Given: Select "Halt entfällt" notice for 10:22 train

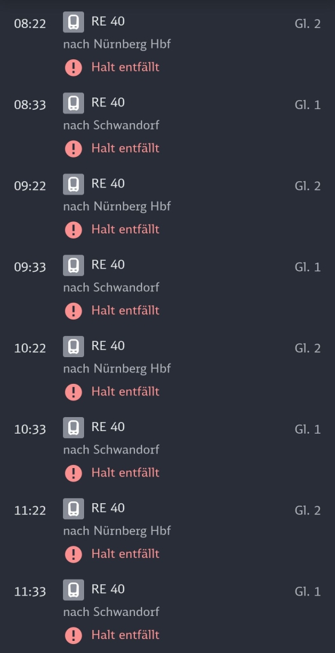Looking at the screenshot, I should point(125,392).
